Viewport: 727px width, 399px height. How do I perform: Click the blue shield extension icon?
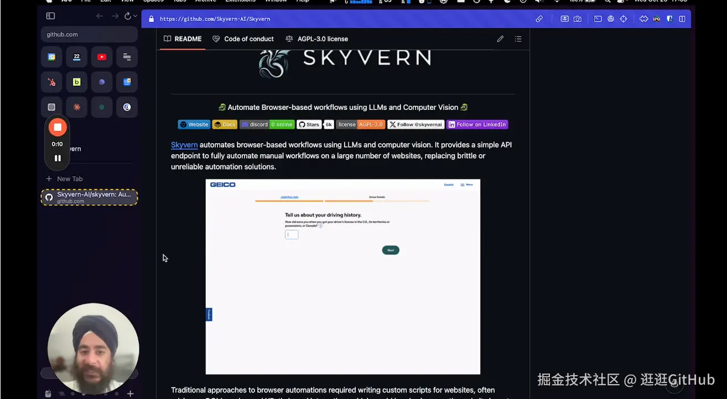click(x=669, y=19)
